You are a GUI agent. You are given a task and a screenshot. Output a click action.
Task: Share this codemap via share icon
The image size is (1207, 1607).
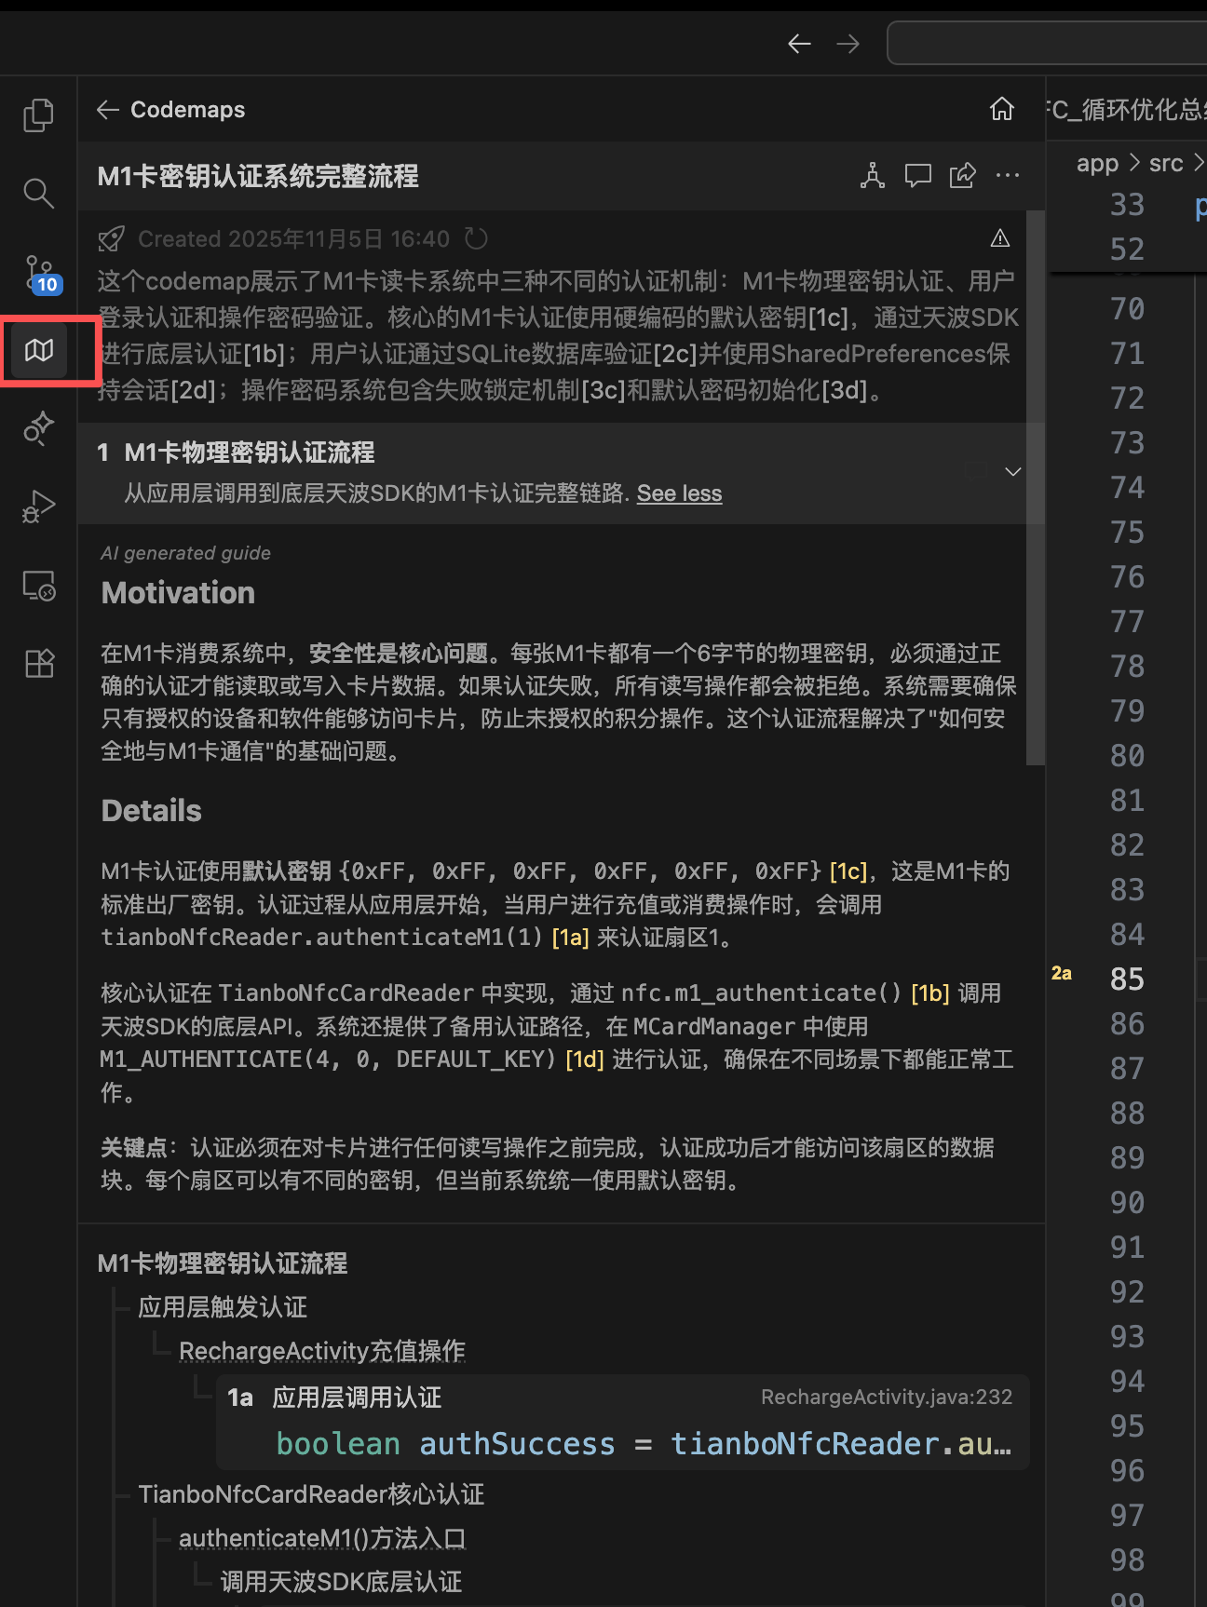962,175
